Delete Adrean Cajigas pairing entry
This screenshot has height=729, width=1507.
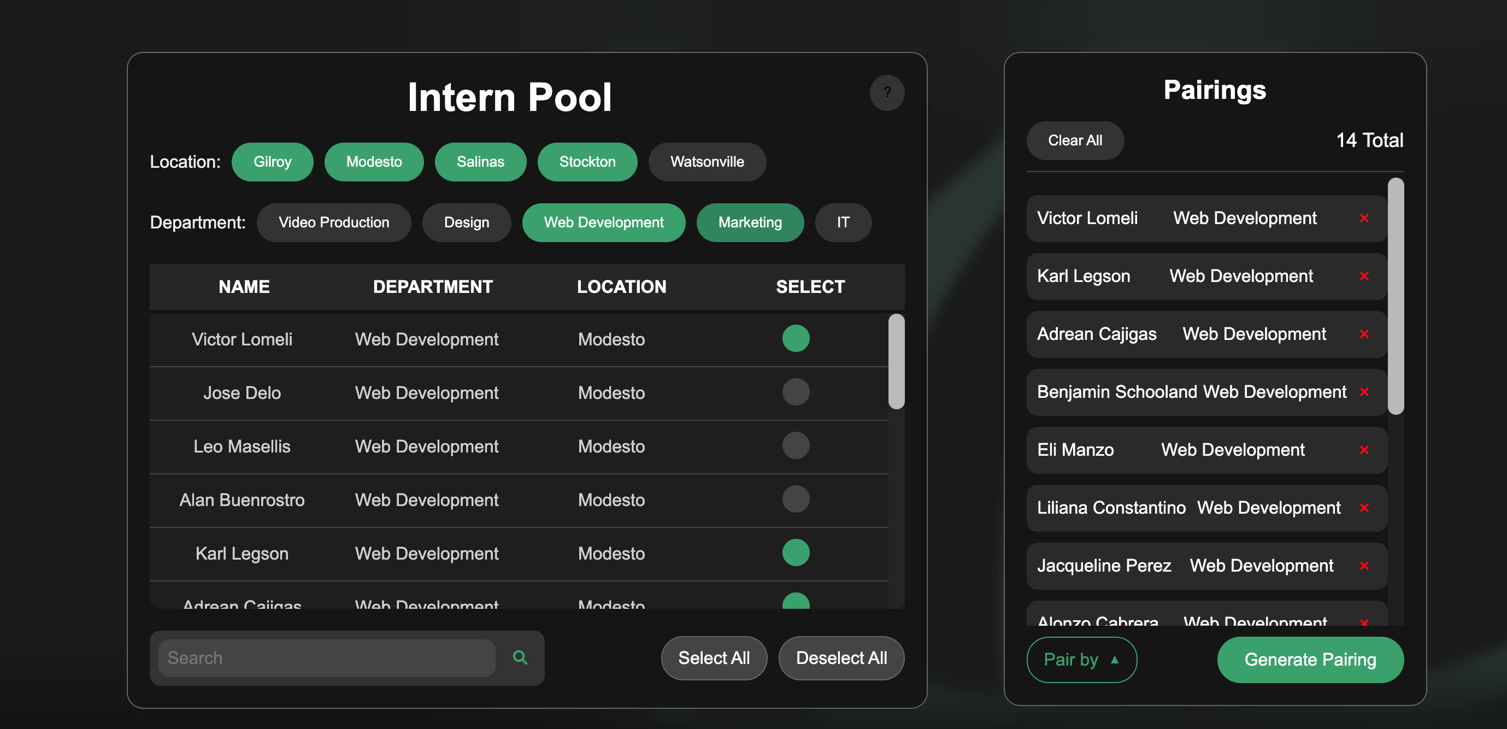1364,334
